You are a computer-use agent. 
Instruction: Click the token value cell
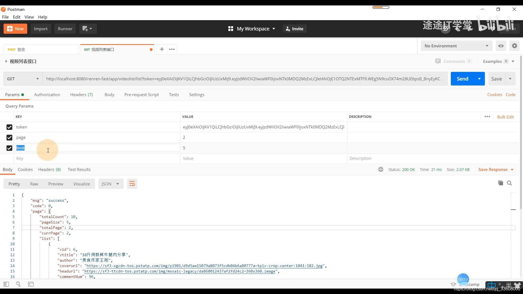pos(263,127)
